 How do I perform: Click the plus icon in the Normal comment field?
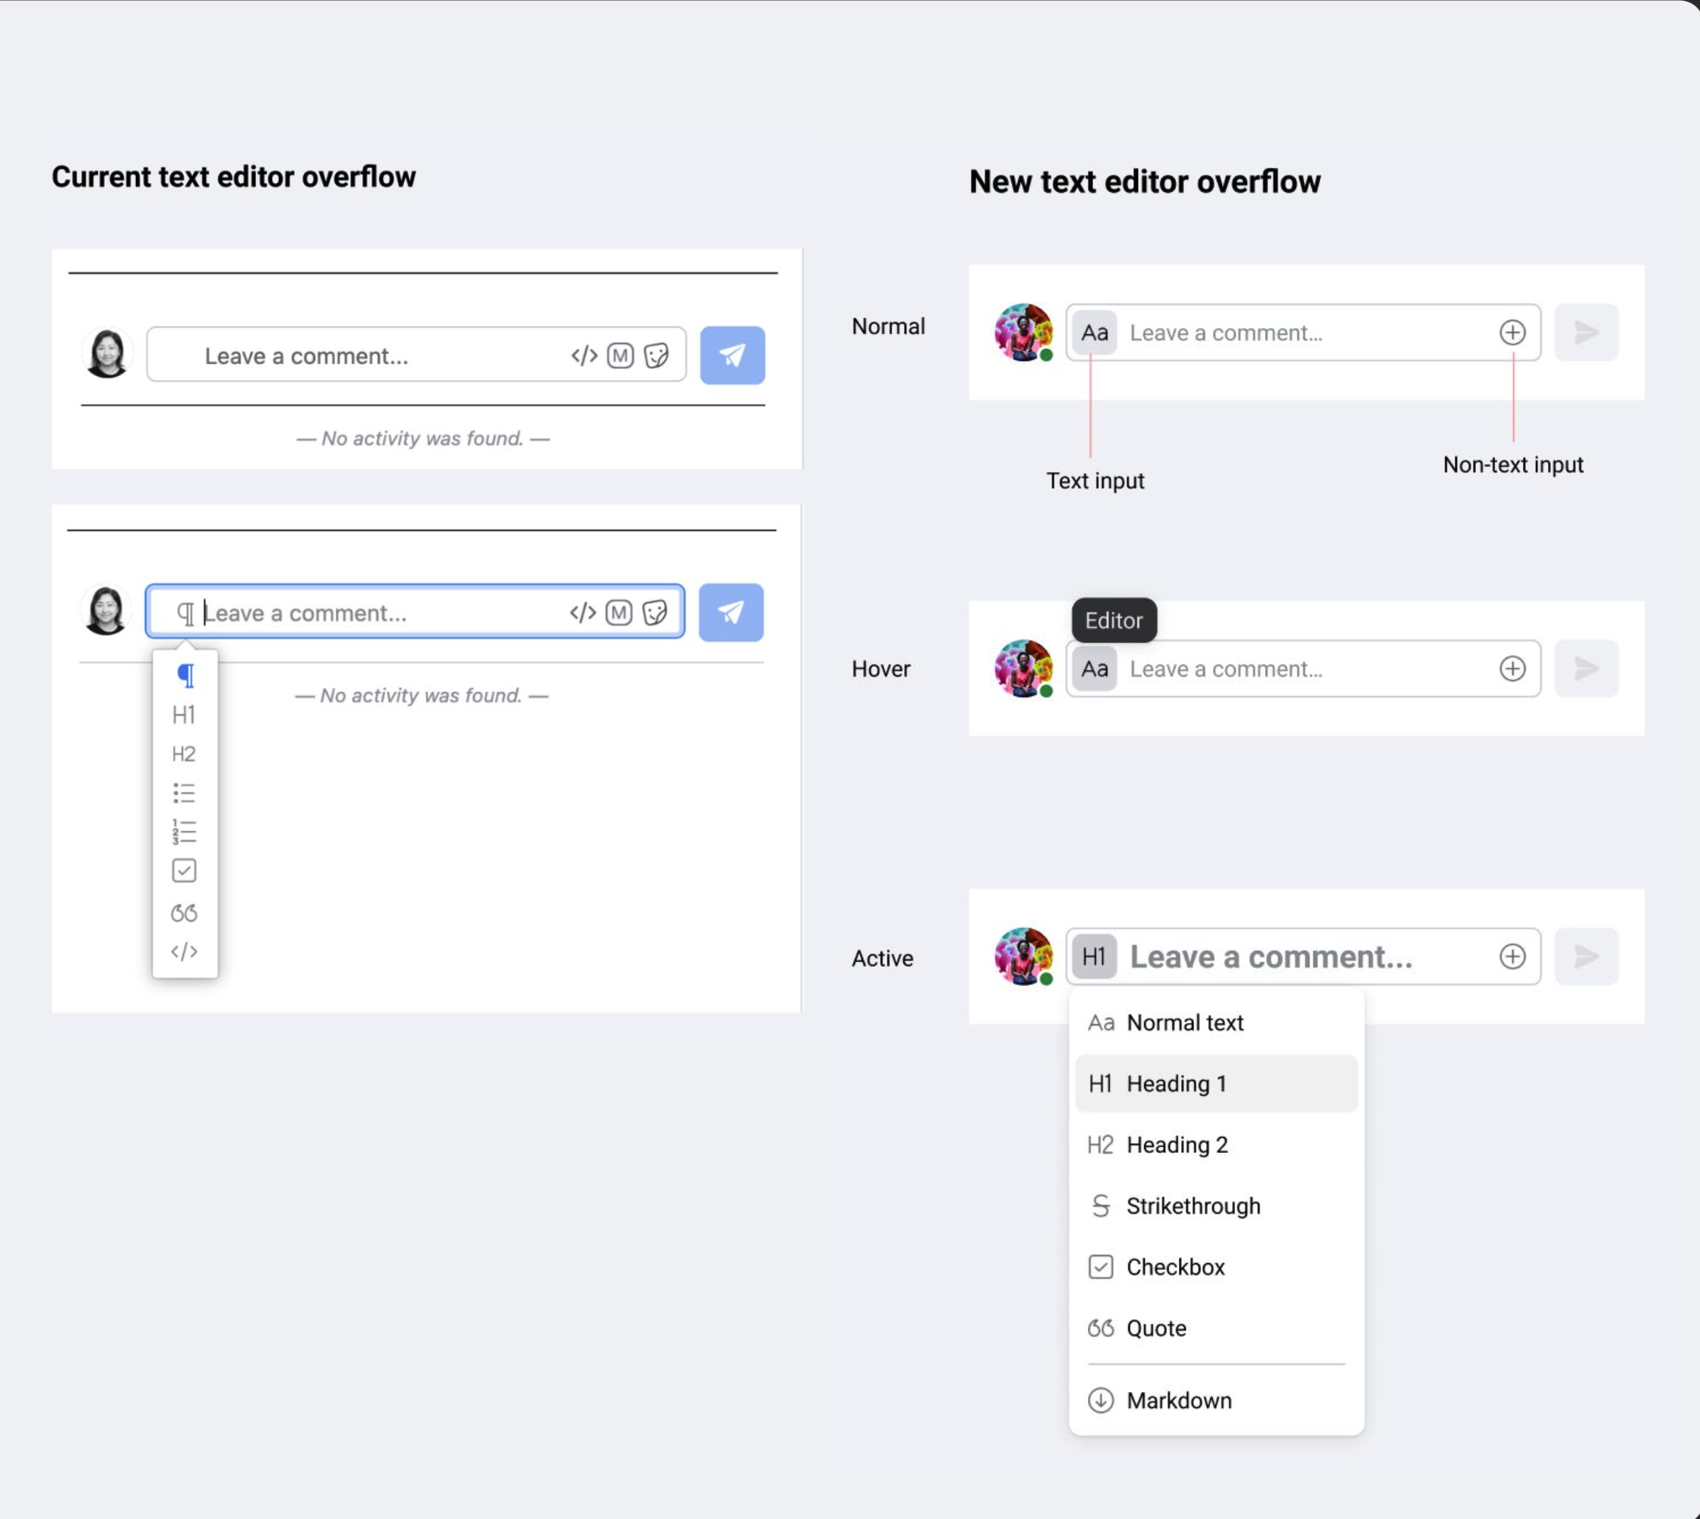pos(1512,332)
